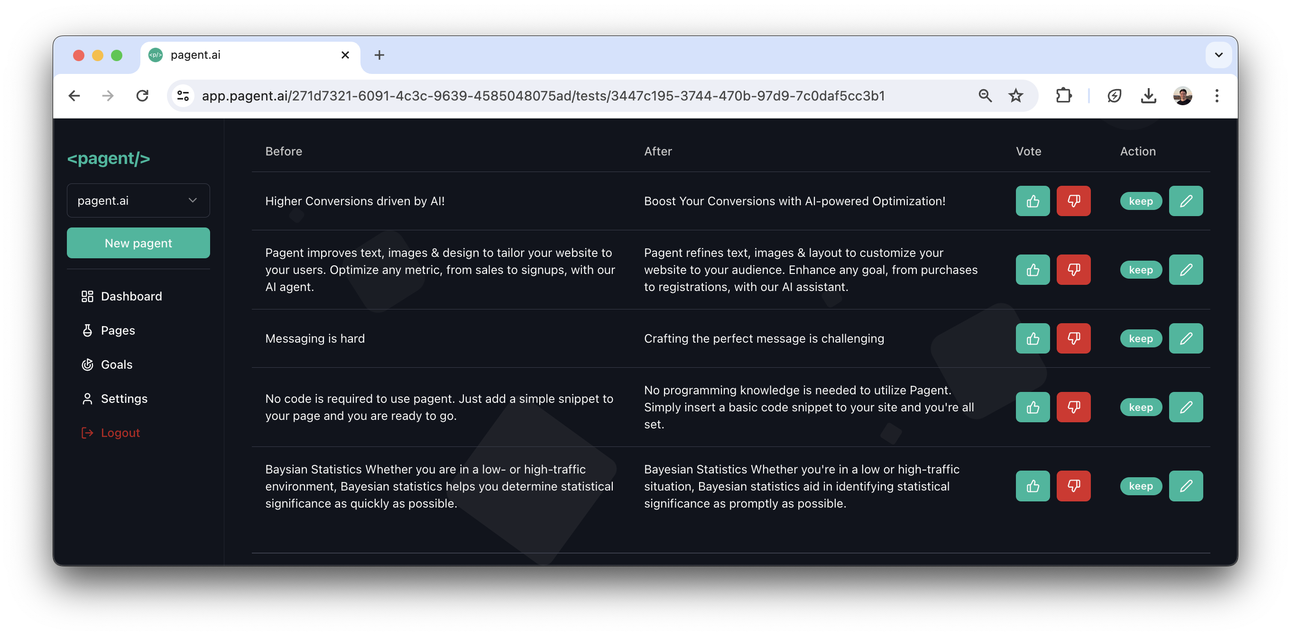Click the 'Vote' column header
This screenshot has height=636, width=1291.
coord(1028,151)
